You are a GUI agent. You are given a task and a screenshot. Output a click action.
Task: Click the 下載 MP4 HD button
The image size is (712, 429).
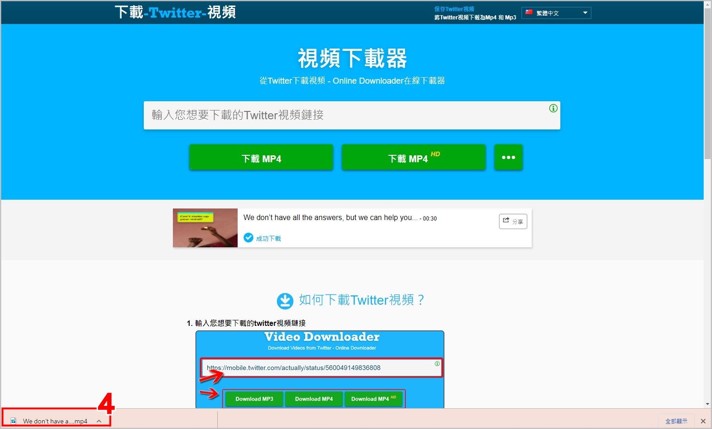(x=414, y=158)
